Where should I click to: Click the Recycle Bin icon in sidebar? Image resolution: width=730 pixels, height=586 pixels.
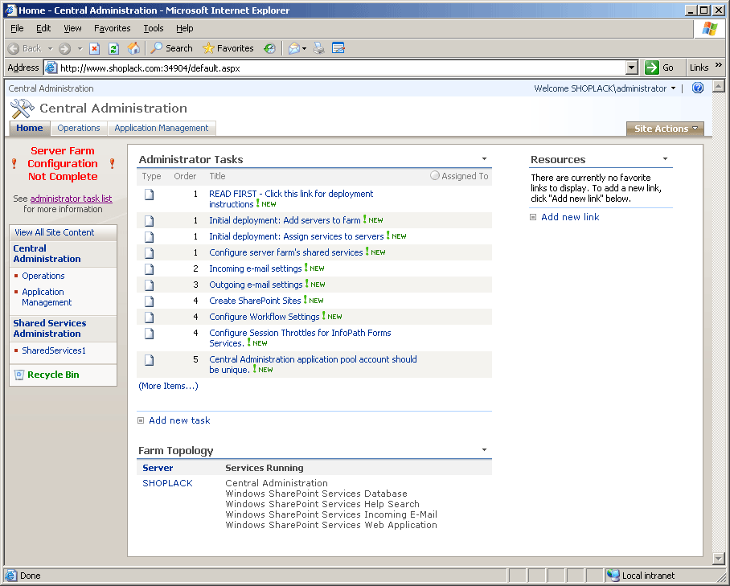[19, 375]
